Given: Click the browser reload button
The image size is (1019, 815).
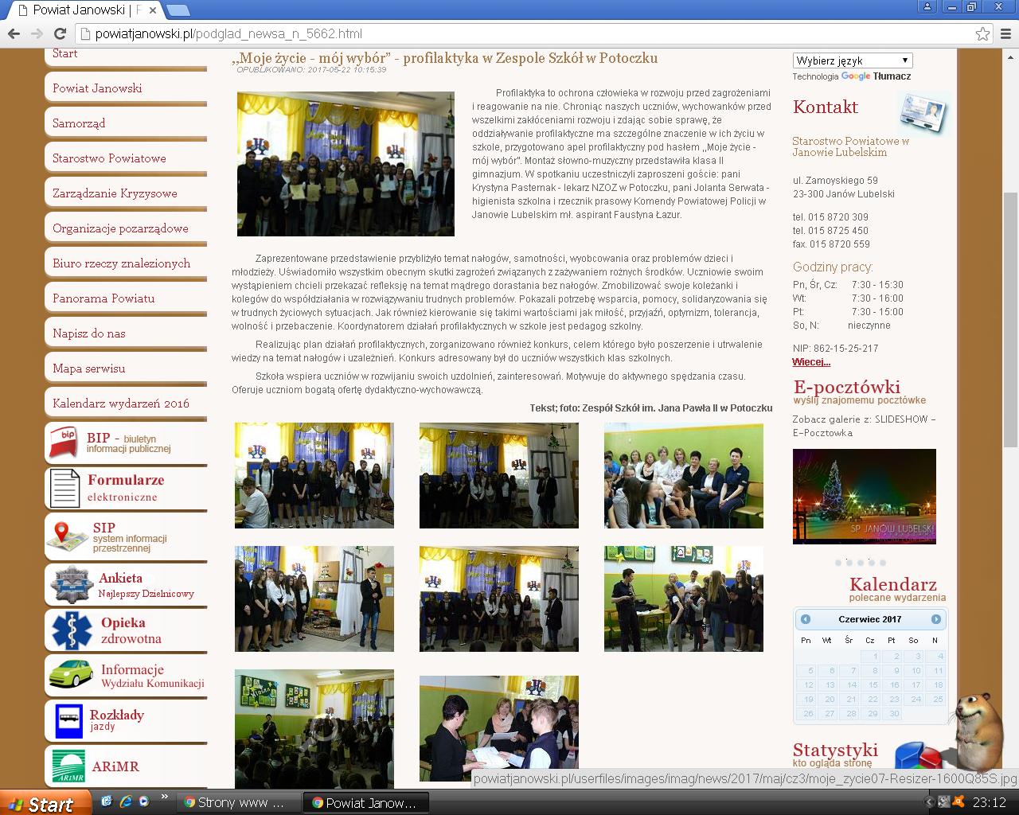Looking at the screenshot, I should pos(60,33).
